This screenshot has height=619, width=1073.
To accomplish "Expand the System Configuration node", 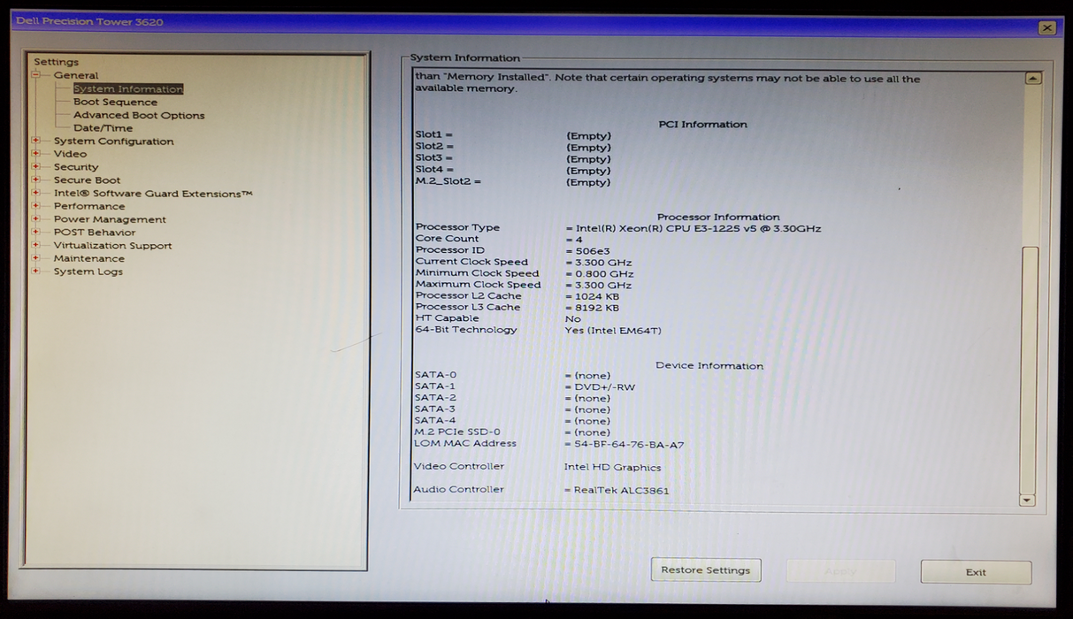I will (36, 141).
